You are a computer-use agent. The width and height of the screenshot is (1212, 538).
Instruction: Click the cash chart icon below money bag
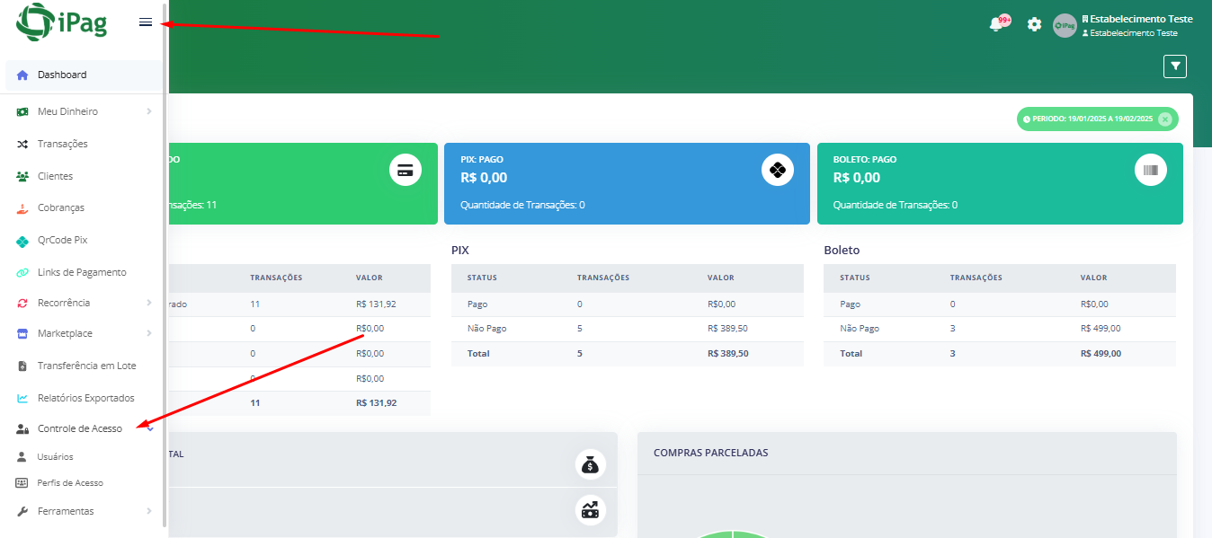point(591,510)
